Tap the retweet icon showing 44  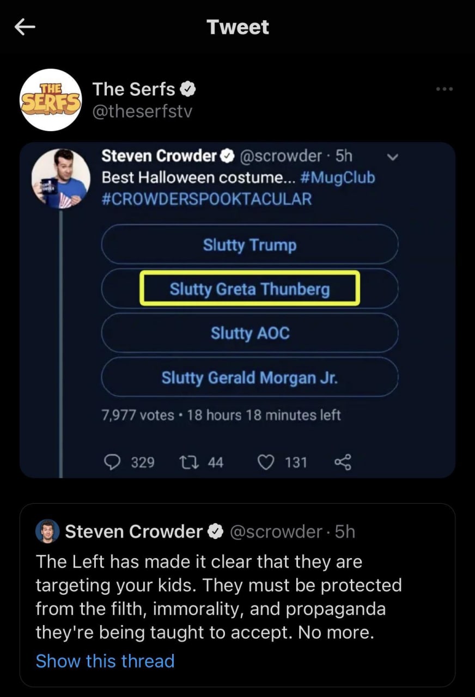pyautogui.click(x=186, y=462)
